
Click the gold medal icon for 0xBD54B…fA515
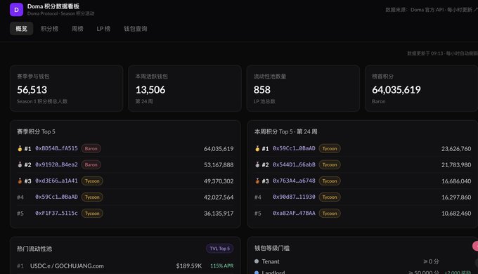[20, 148]
